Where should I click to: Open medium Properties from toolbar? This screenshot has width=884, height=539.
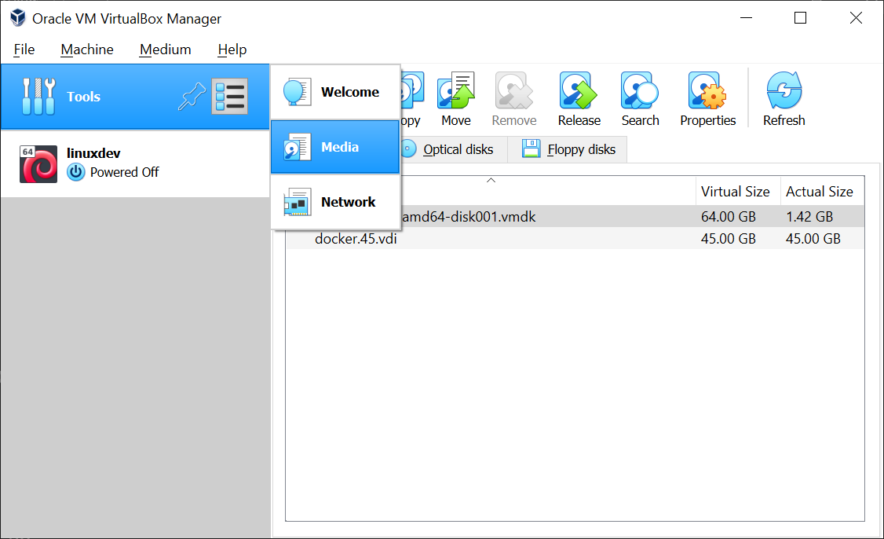(707, 99)
